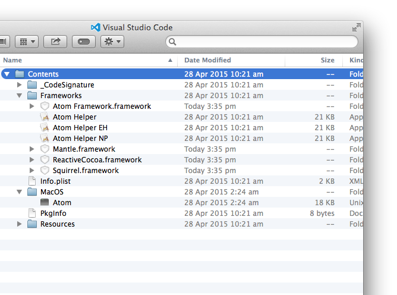397x295 pixels.
Task: Collapse the MacOS folder triangle
Action: (19, 192)
